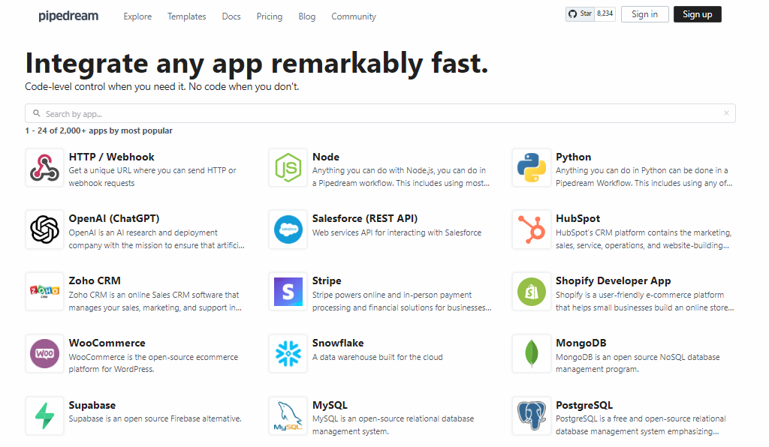Open the Community menu item
769x447 pixels.
354,16
